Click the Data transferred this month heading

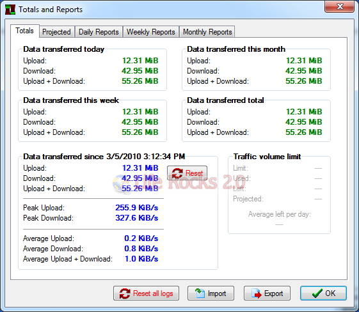coord(236,49)
